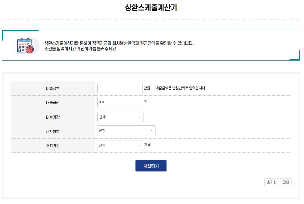Click the calendar illustration icon

coord(25,46)
